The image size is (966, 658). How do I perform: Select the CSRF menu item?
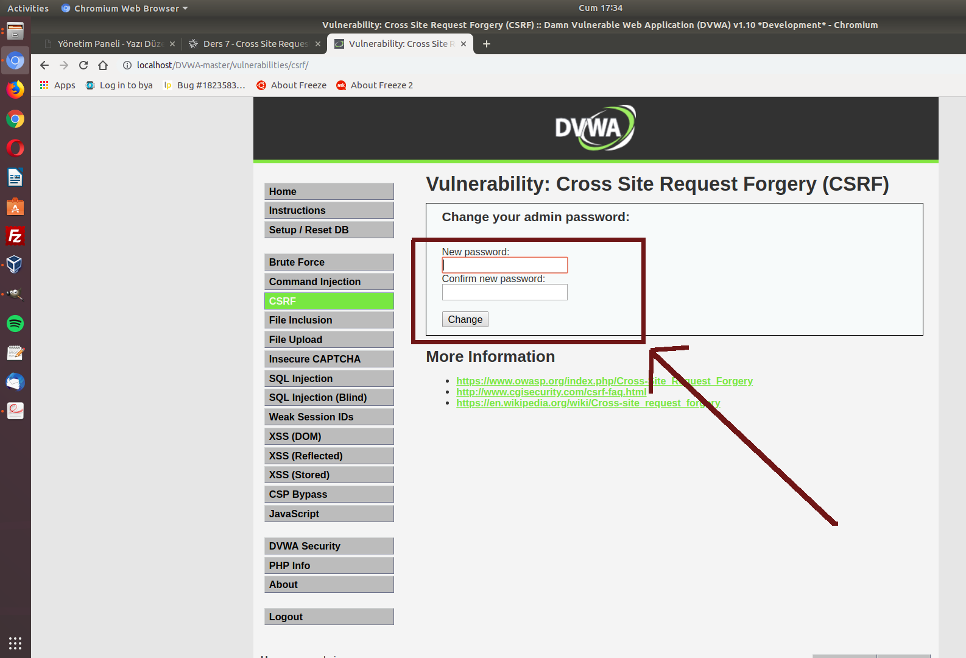329,301
